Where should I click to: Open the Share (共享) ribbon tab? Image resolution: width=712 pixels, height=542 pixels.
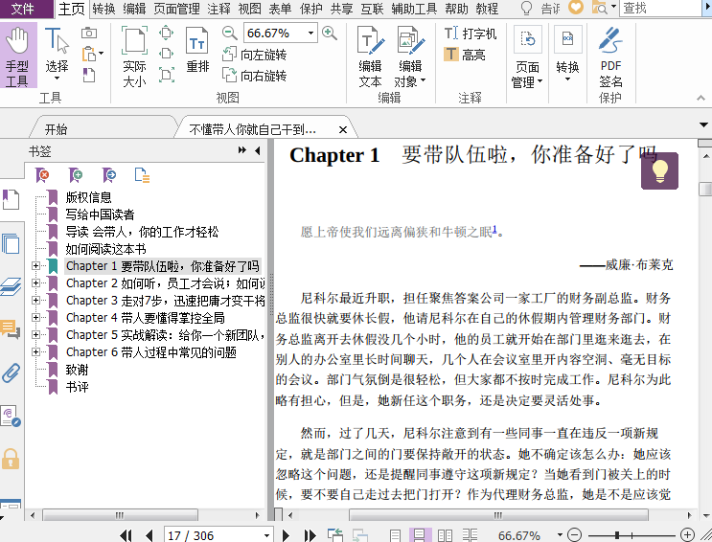point(341,9)
